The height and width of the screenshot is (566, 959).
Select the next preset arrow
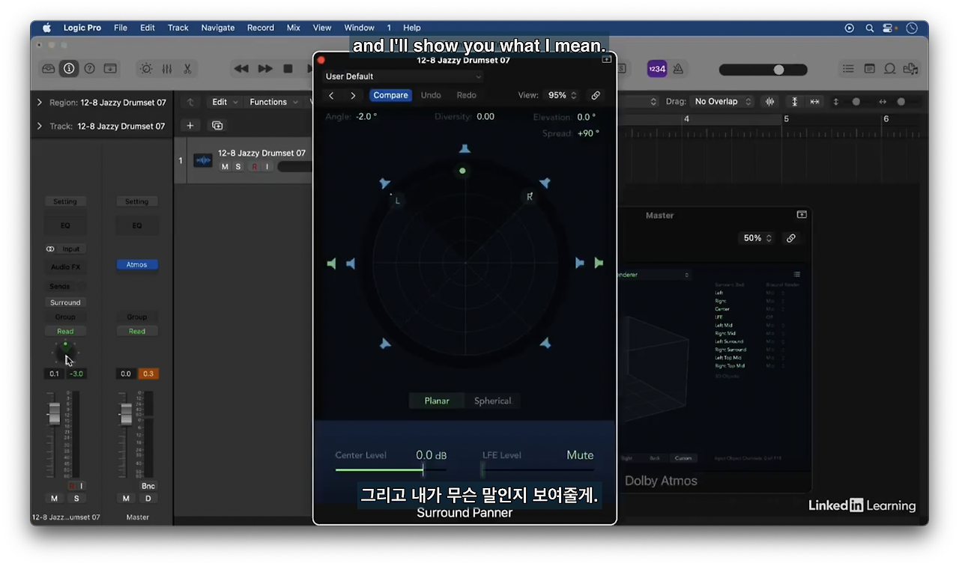click(353, 96)
